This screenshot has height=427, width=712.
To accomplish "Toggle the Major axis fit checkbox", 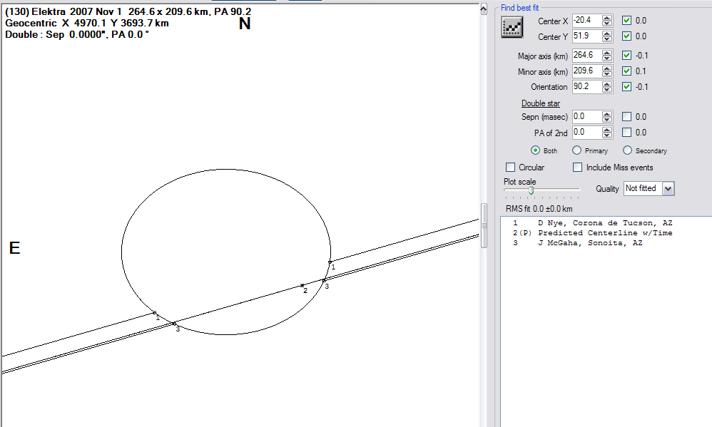I will [x=626, y=56].
